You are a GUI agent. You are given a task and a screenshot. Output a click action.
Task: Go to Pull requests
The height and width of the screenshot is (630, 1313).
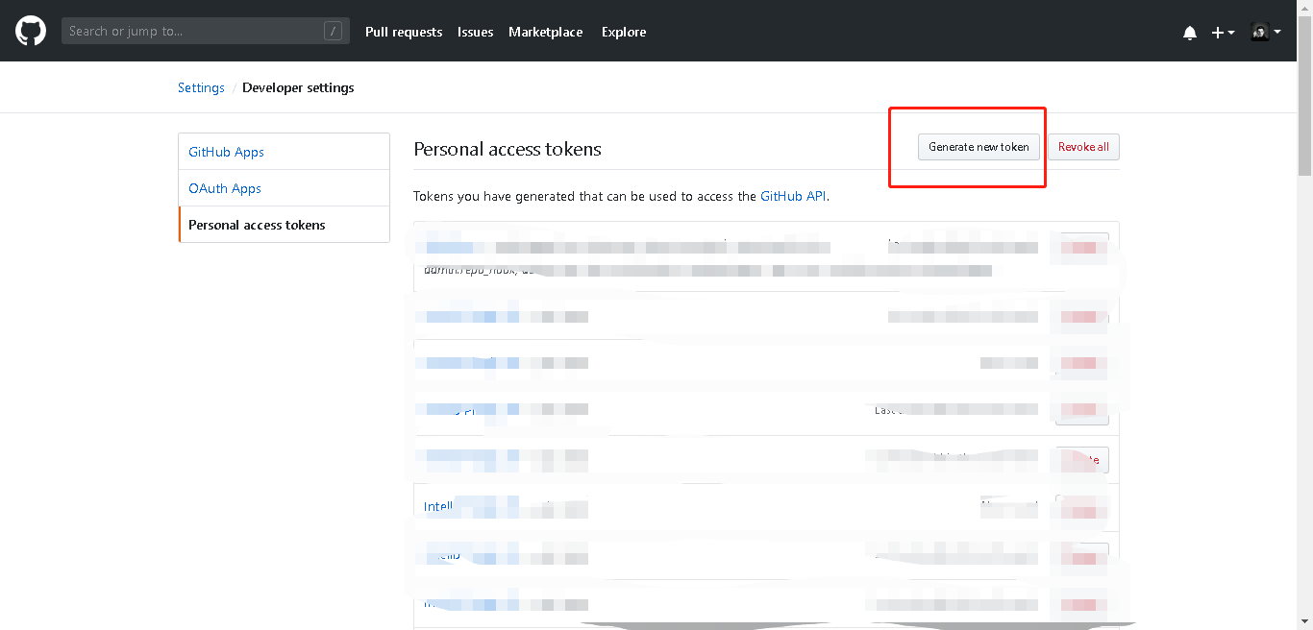pos(404,32)
